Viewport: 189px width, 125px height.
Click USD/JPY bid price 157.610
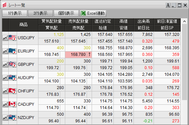click(x=52, y=41)
